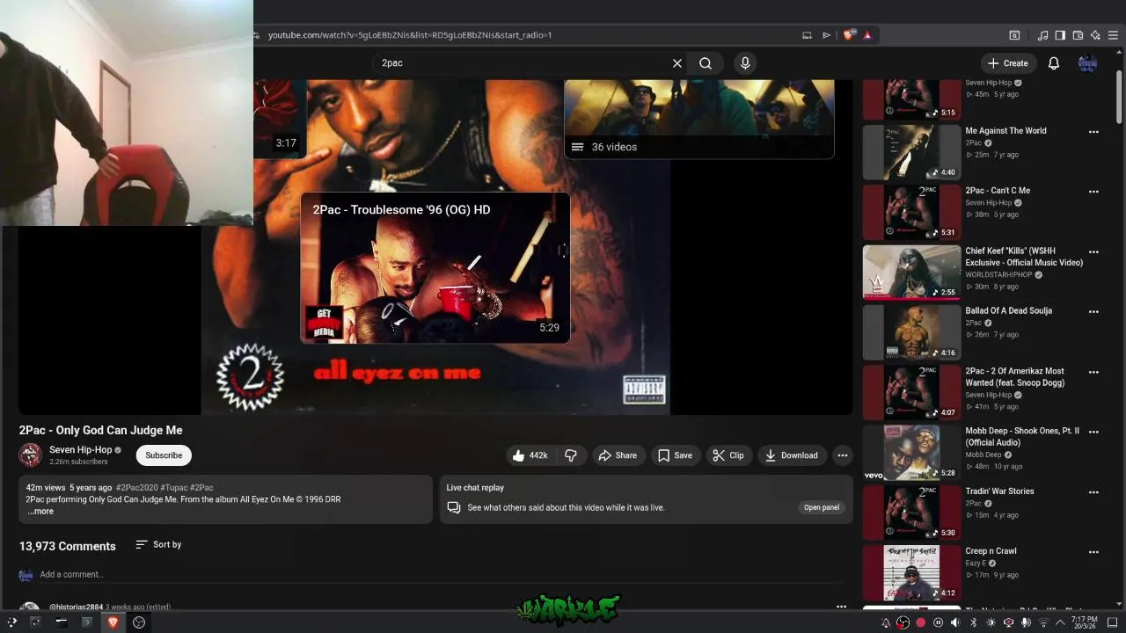The width and height of the screenshot is (1126, 633).
Task: Open the application launcher in the taskbar
Action: 11,622
